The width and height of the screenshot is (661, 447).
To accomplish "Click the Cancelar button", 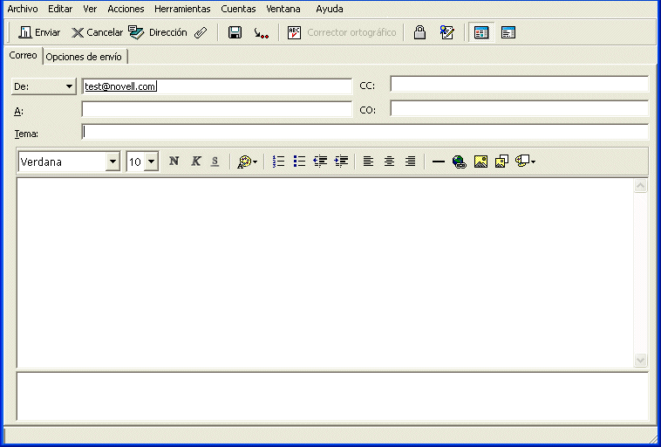I will 97,32.
